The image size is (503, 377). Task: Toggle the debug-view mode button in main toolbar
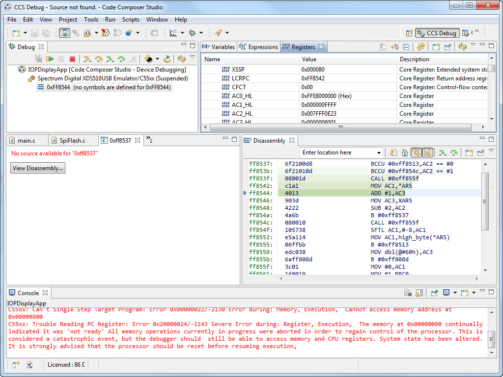(64, 33)
